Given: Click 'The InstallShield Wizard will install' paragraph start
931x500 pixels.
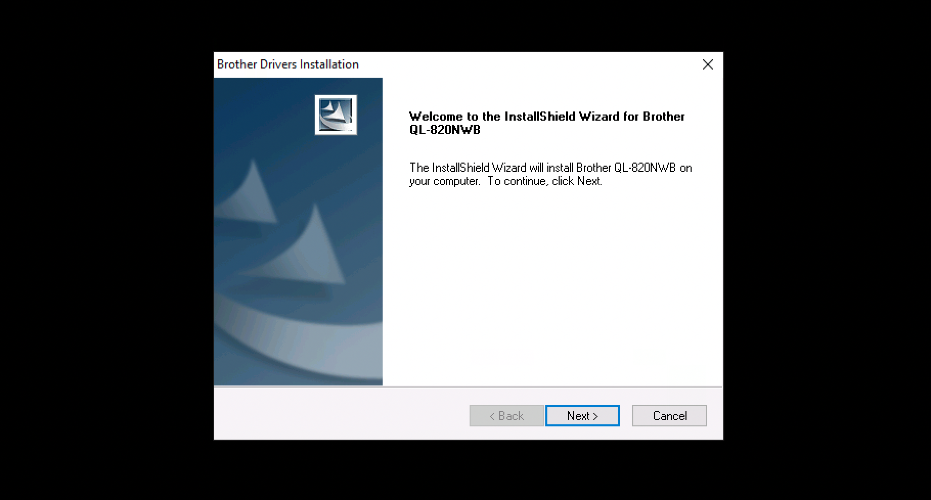Looking at the screenshot, I should pos(468,168).
